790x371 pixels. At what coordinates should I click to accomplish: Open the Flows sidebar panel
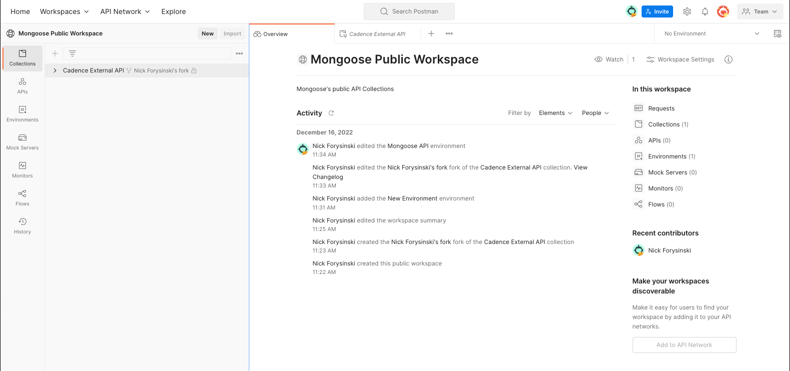click(22, 197)
